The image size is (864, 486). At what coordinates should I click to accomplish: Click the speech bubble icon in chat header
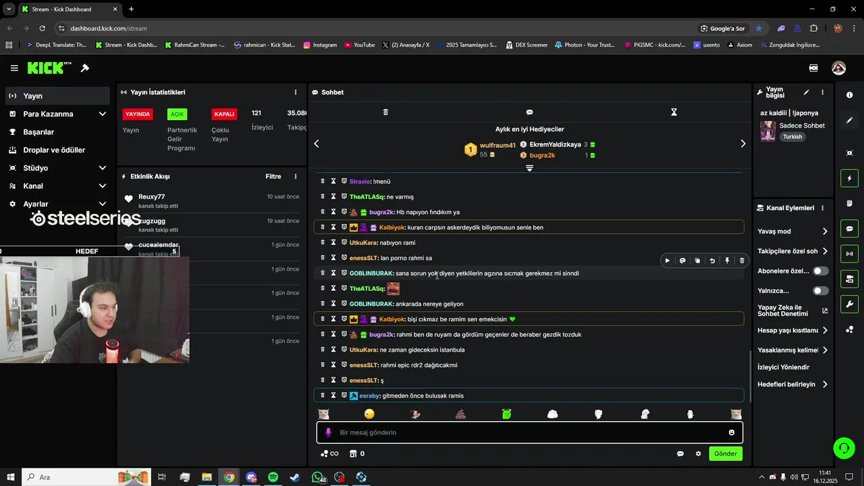point(530,112)
